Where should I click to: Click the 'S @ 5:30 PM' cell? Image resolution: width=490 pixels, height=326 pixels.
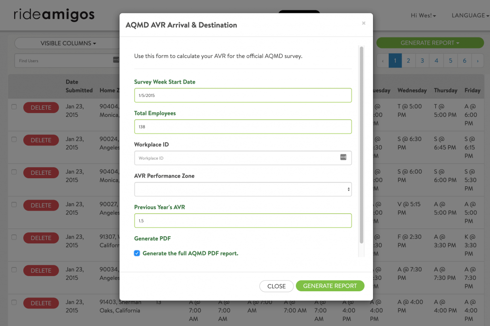point(470,180)
